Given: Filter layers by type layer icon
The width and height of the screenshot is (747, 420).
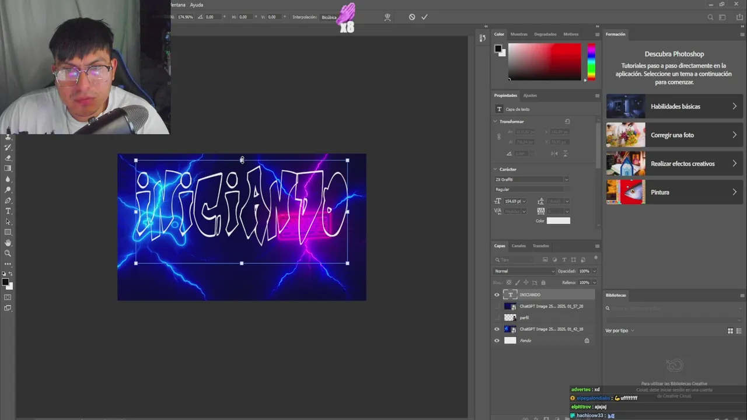Looking at the screenshot, I should click(x=564, y=260).
